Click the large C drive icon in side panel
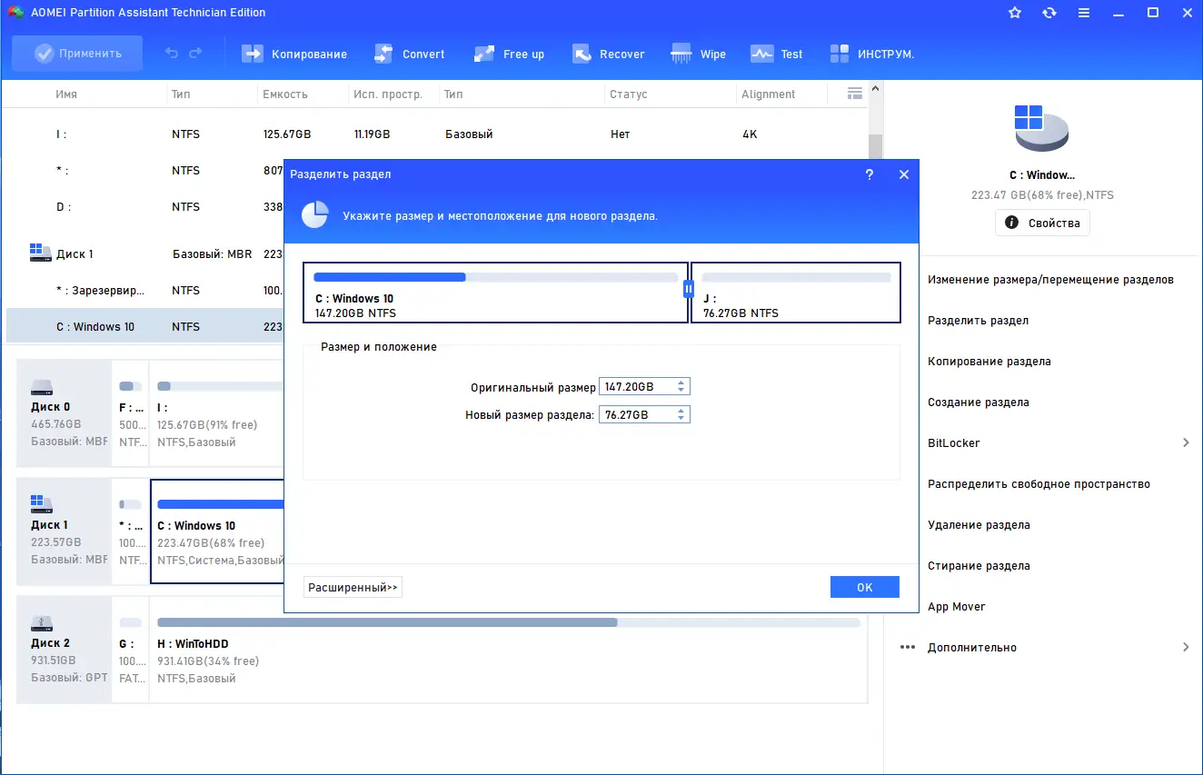 (1041, 127)
